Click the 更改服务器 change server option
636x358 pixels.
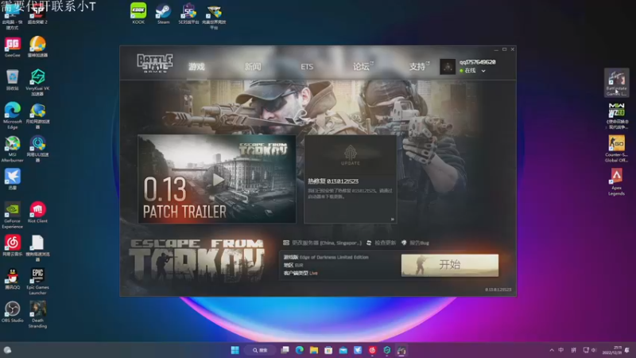323,243
